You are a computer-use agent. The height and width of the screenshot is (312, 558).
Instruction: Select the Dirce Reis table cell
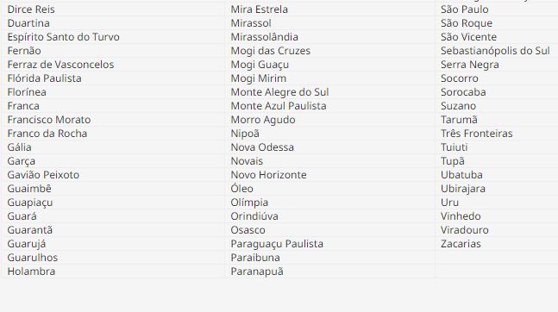point(114,9)
